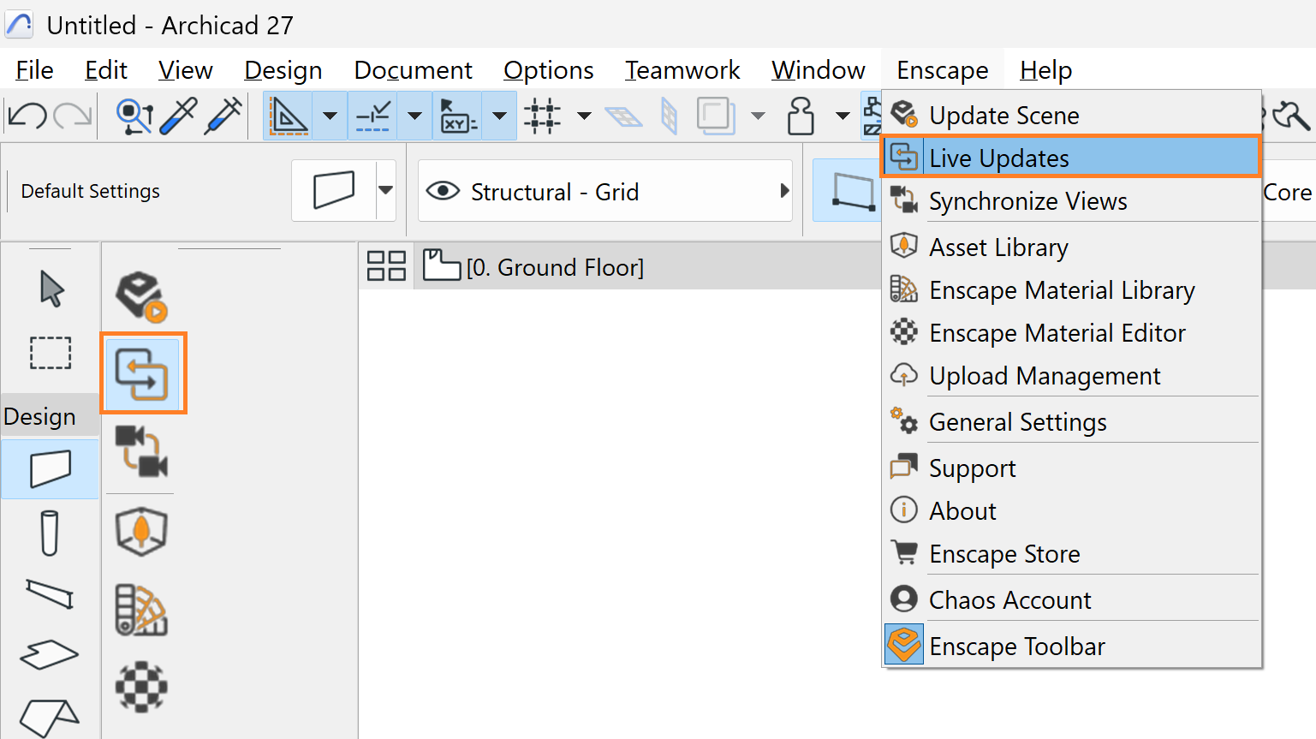Switch to the 0. Ground Floor tab
Screen dimensions: 1316x739
(x=533, y=266)
